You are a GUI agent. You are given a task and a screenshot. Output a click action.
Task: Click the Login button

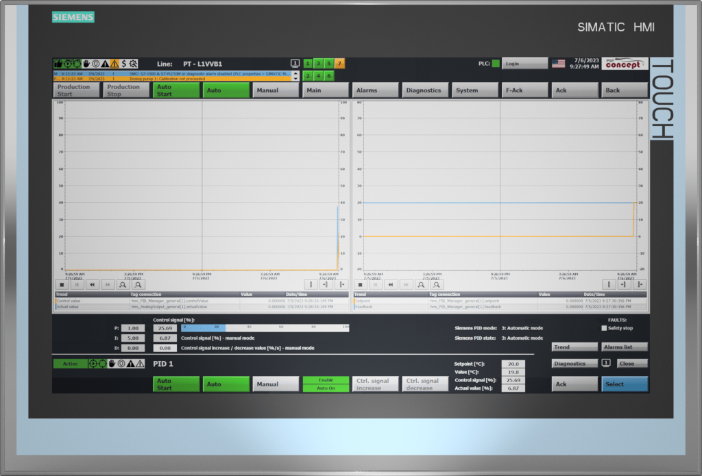click(x=524, y=64)
